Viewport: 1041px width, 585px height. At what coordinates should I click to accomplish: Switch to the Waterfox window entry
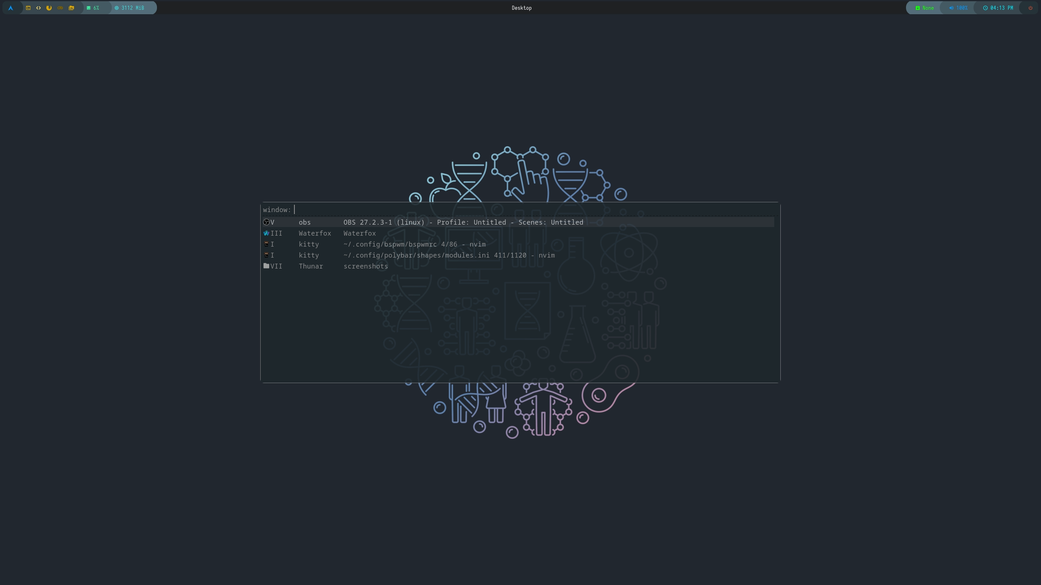click(359, 233)
